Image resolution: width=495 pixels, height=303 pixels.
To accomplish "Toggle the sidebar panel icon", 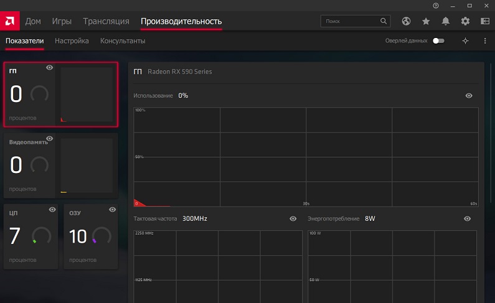I will click(485, 21).
